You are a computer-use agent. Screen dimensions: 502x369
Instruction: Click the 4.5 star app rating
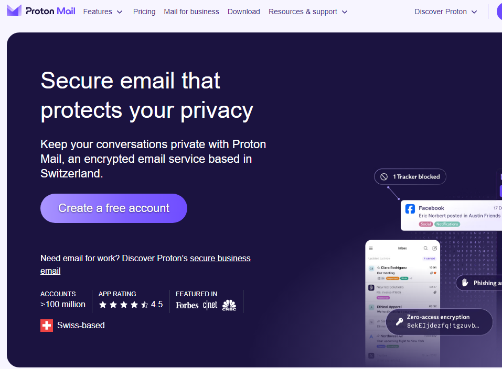[131, 305]
